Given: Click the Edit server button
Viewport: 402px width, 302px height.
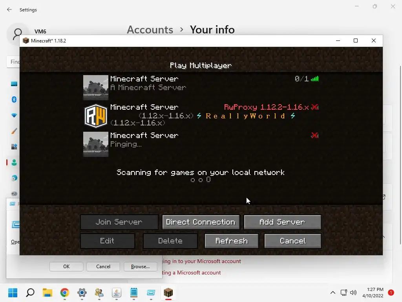Looking at the screenshot, I should 108,241.
